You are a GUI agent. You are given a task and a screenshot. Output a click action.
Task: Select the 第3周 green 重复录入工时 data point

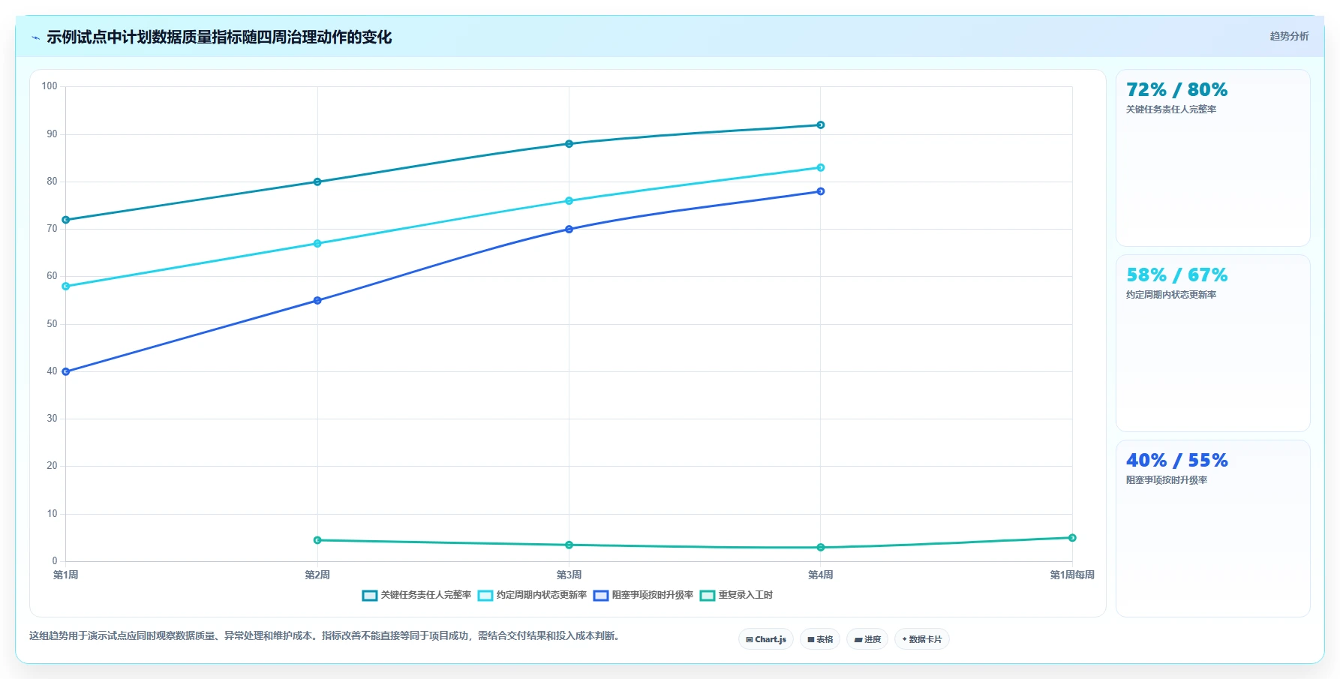[569, 545]
